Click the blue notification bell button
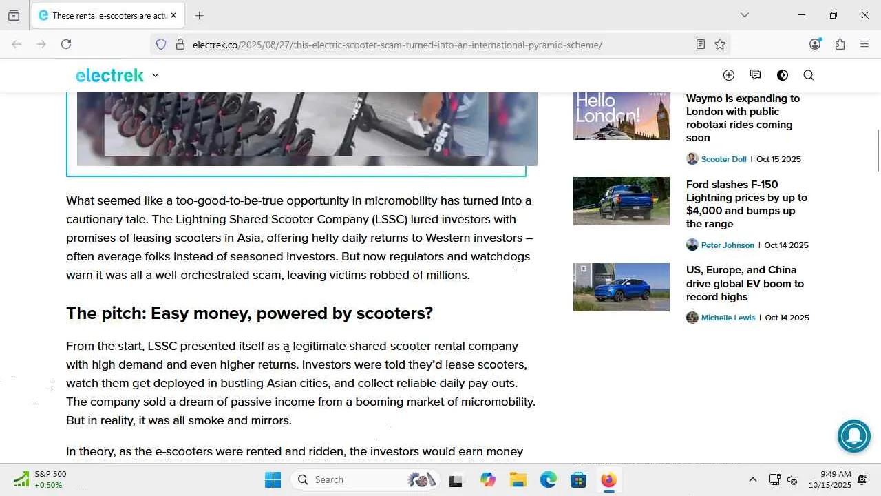 point(854,435)
